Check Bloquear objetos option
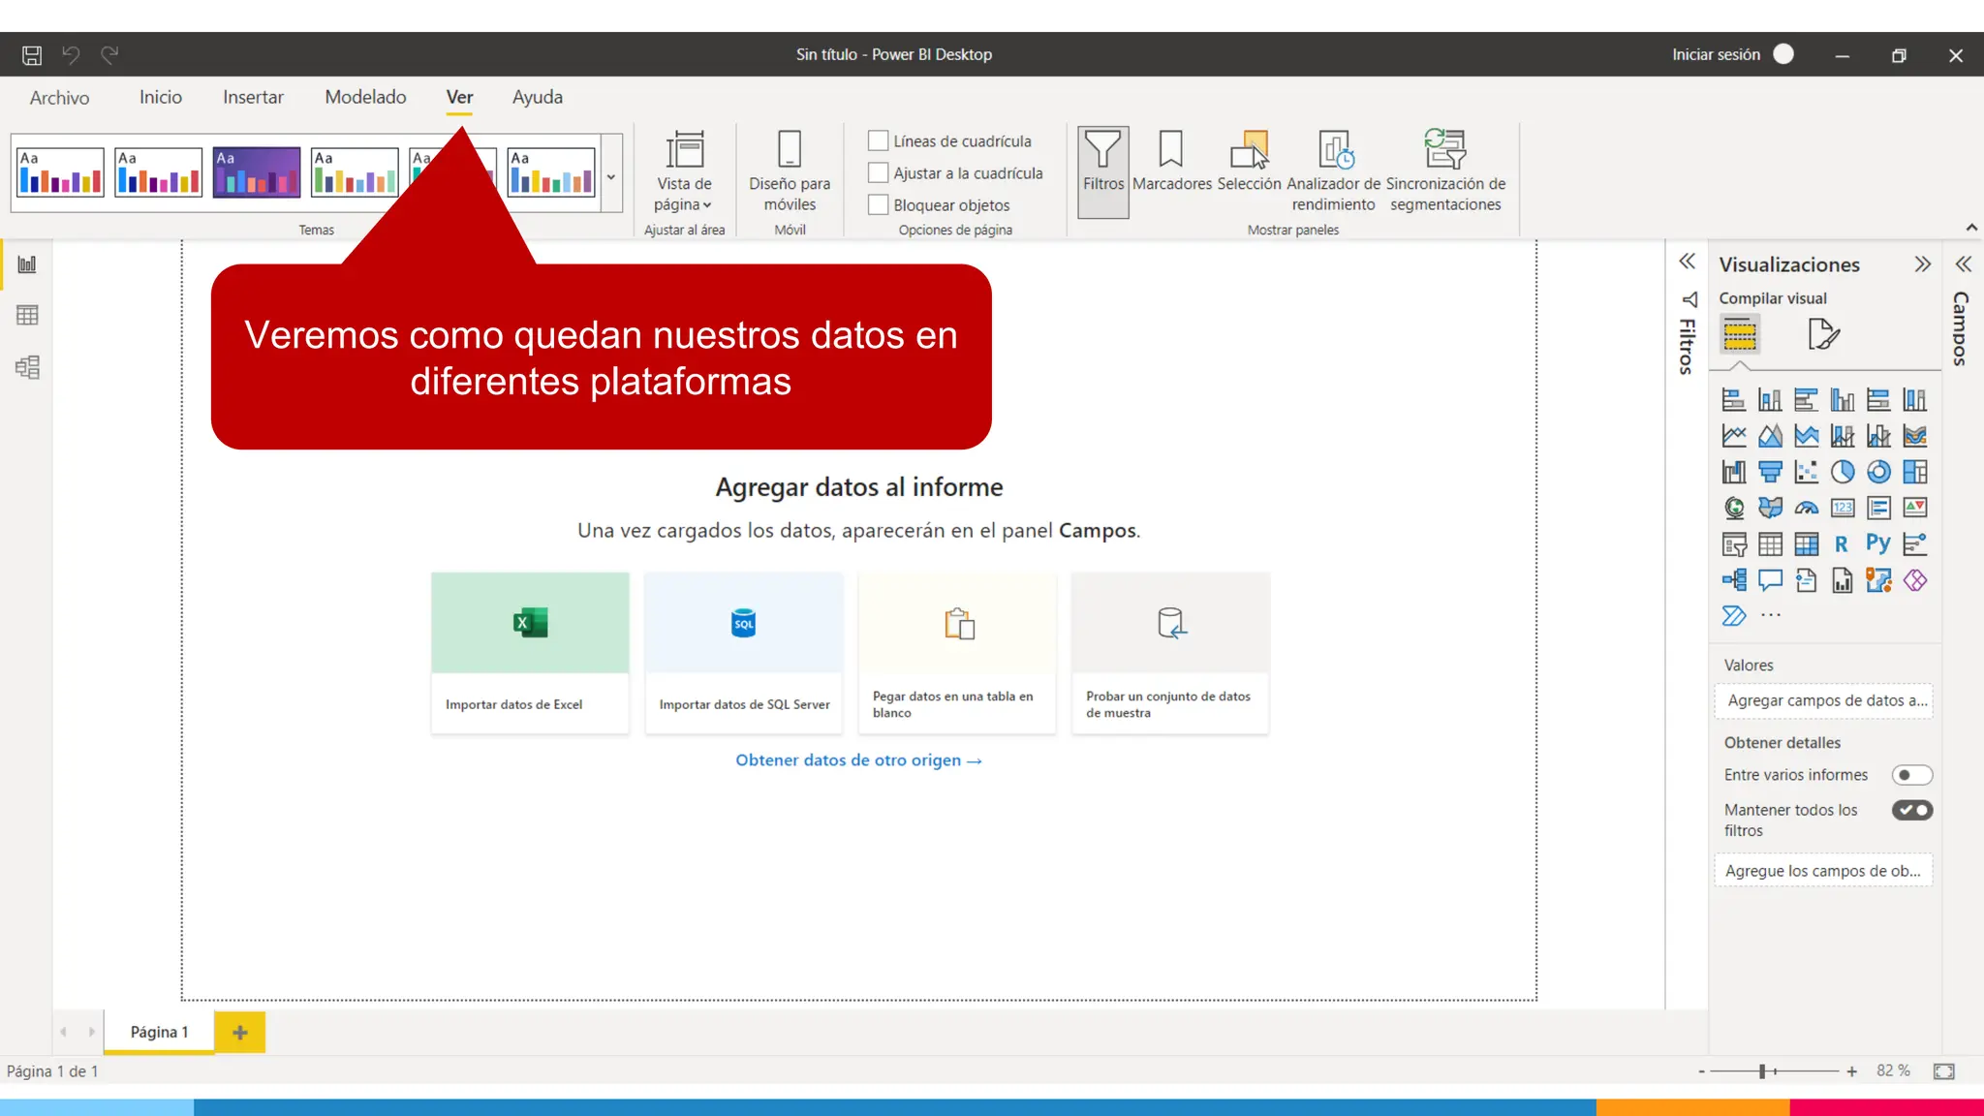 [x=878, y=205]
